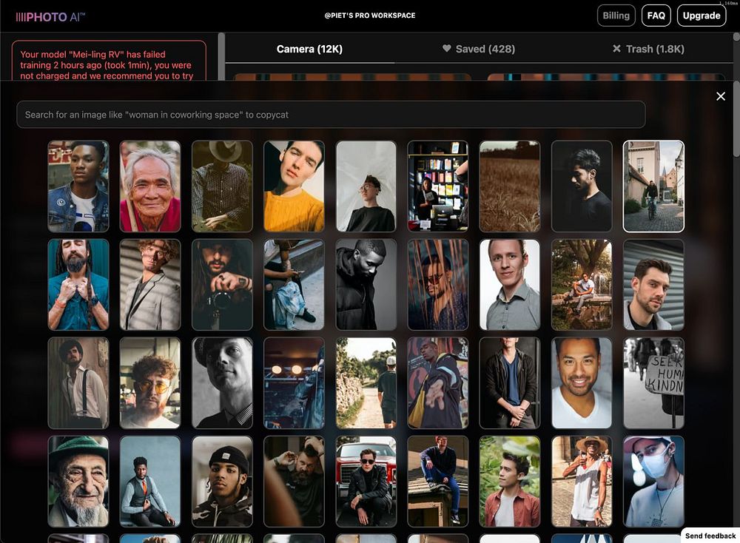
Task: Select the curly hair orange glasses photo
Action: [x=150, y=383]
